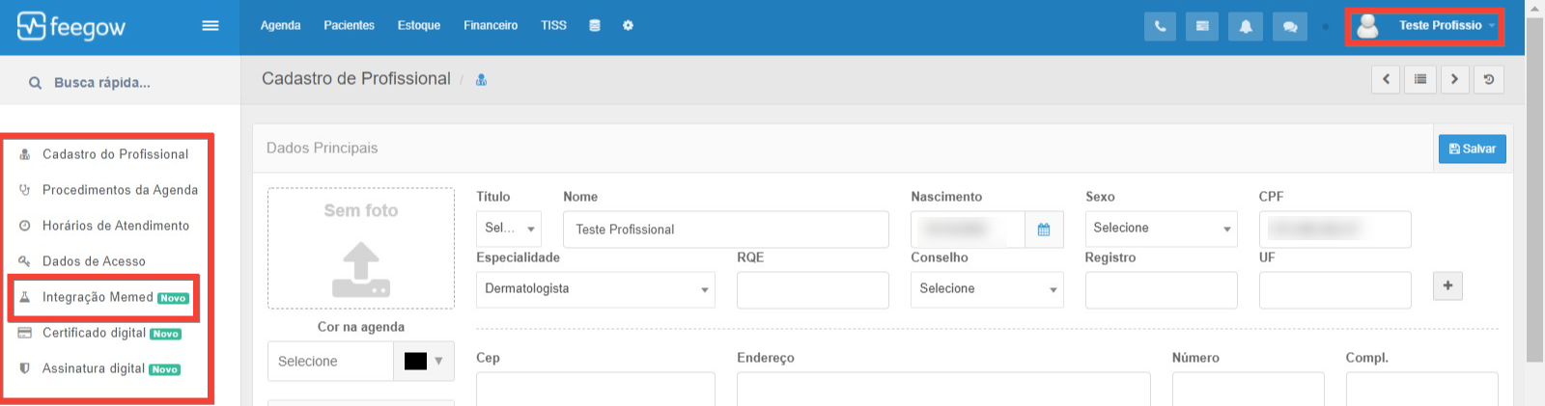1545x406 pixels.
Task: Open the Agenda menu
Action: click(280, 26)
